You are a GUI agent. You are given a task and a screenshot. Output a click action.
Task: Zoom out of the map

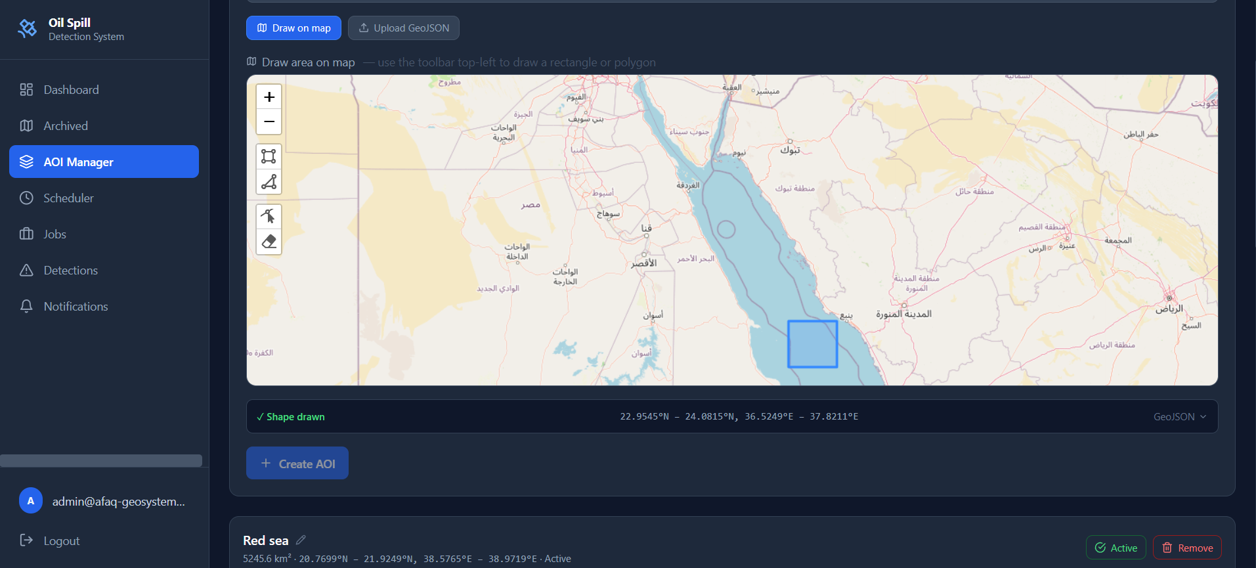[x=269, y=121]
